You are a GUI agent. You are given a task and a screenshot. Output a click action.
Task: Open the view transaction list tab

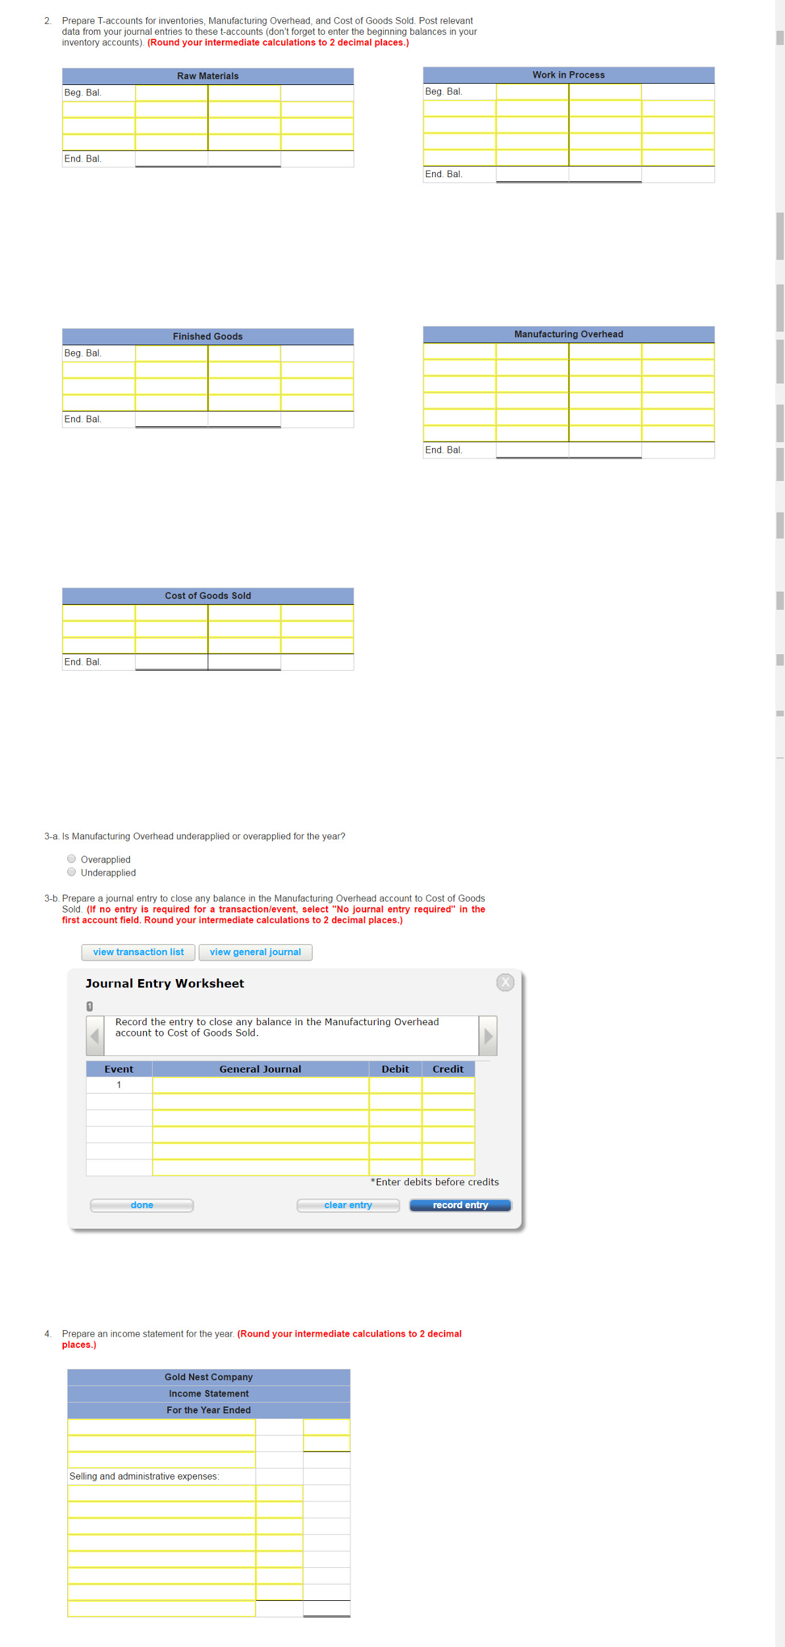[x=138, y=952]
